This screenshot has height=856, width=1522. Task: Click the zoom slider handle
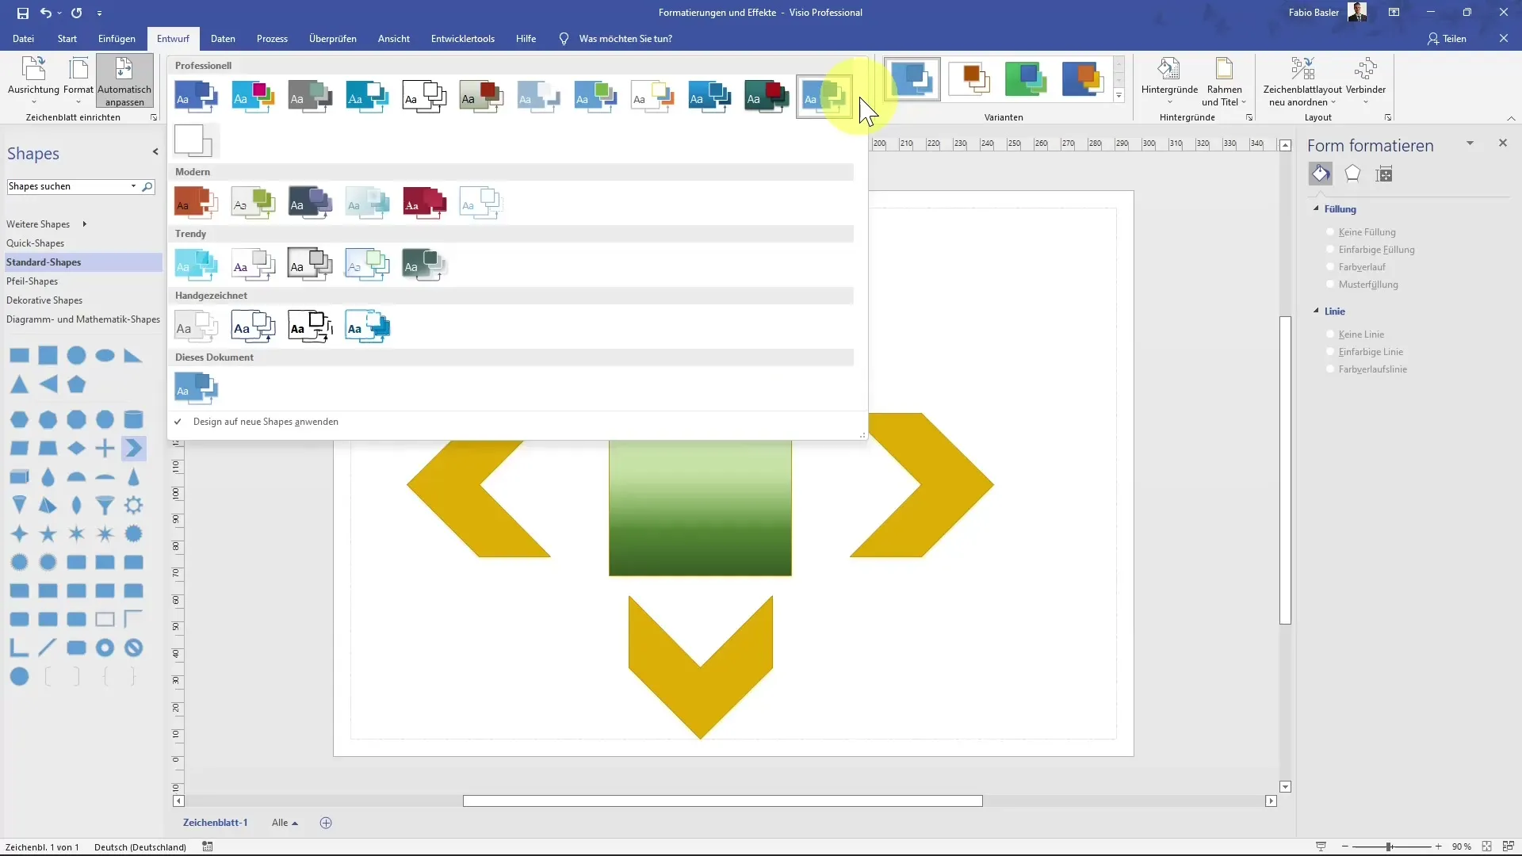point(1389,846)
